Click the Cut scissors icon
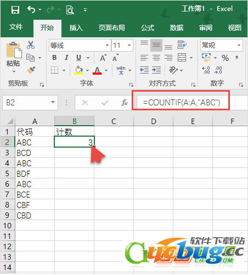 pyautogui.click(x=31, y=45)
